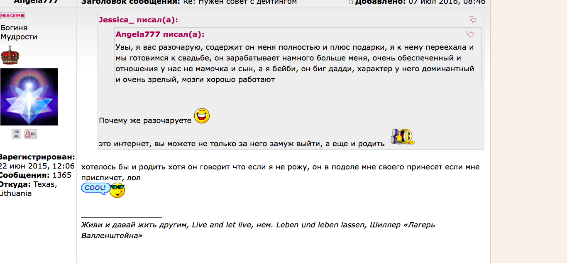Click the laughing smiley after 'Почему же разочаруете'
The width and height of the screenshot is (567, 263).
[202, 116]
